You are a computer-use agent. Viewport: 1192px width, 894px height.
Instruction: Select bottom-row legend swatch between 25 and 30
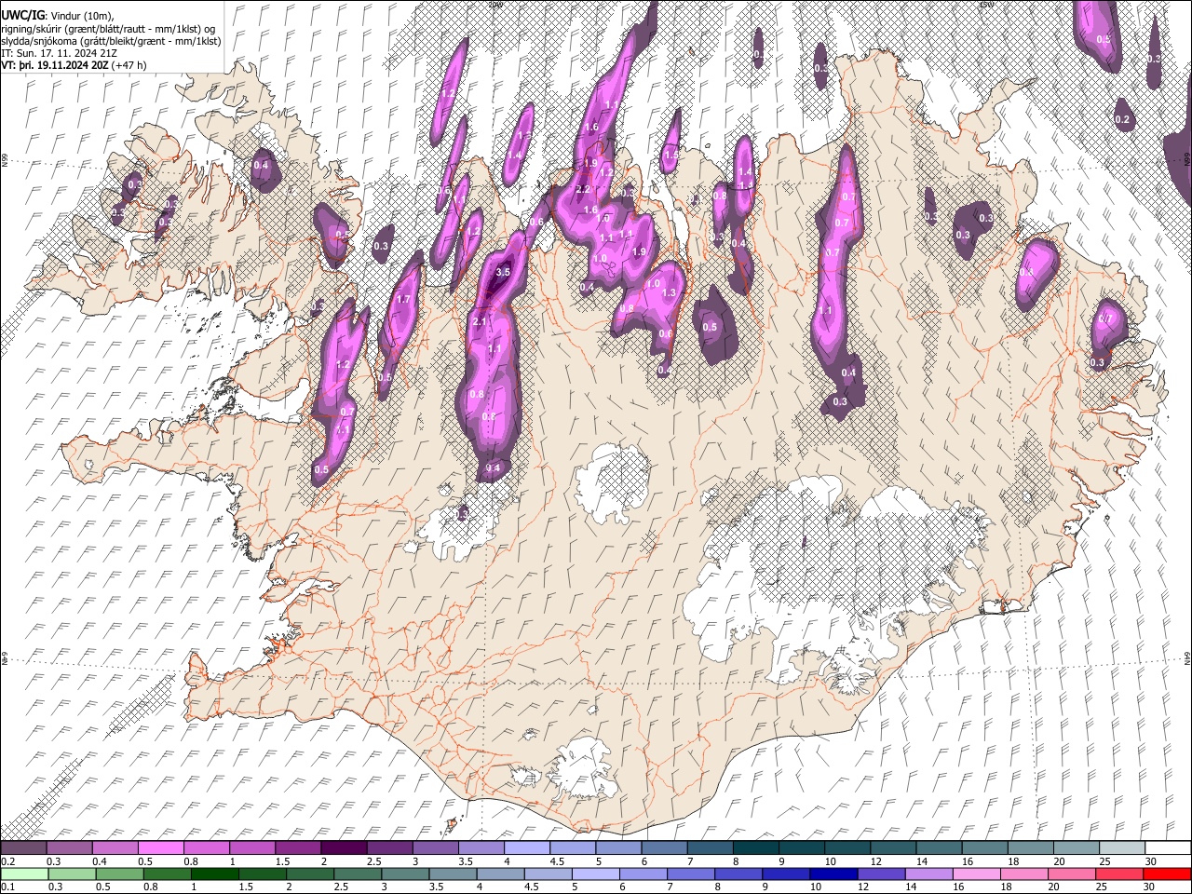[1117, 874]
